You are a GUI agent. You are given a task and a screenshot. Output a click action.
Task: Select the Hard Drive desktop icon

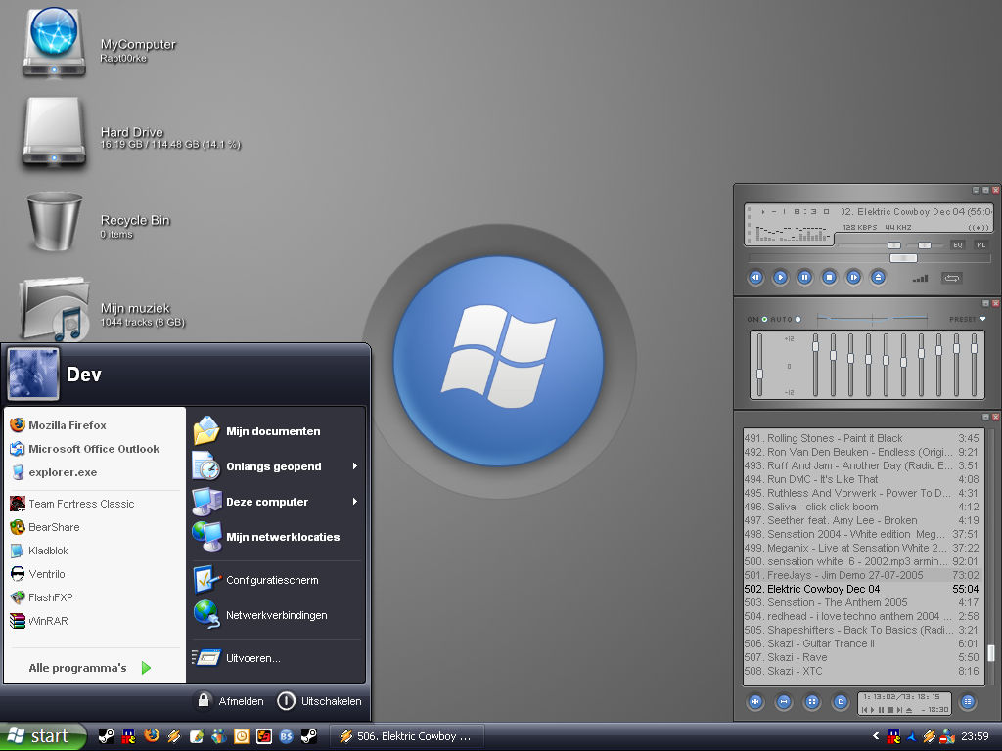(55, 133)
